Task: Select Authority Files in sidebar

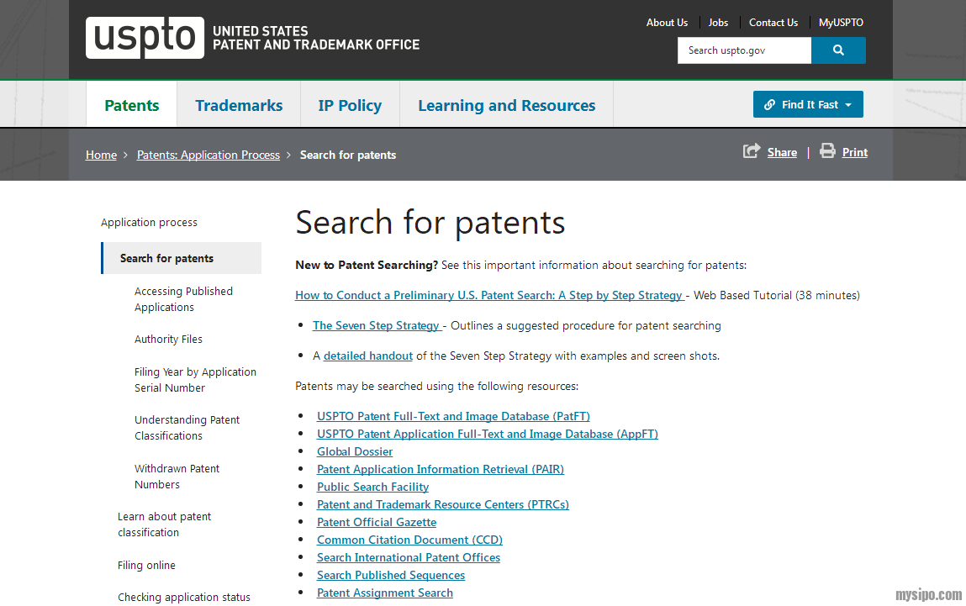Action: tap(168, 340)
